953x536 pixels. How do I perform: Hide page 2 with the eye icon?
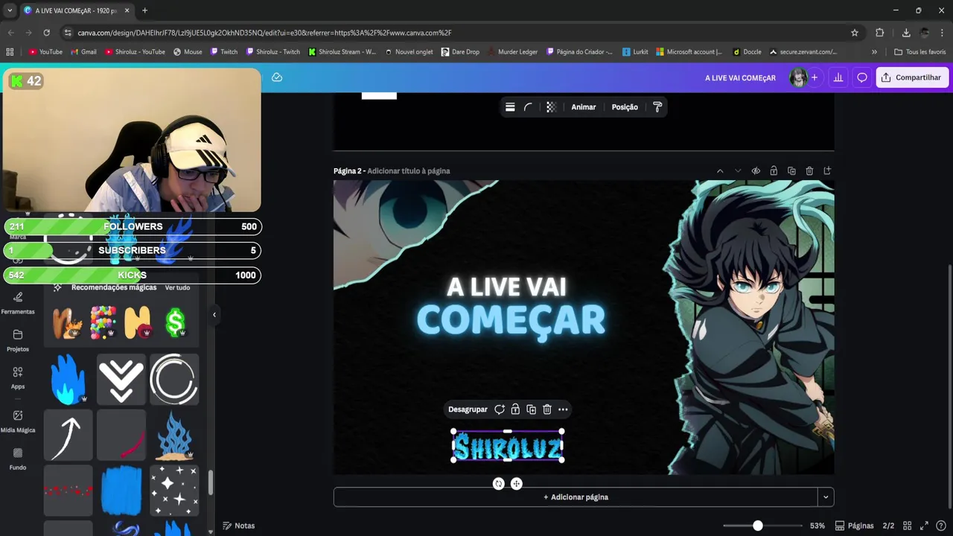(x=756, y=171)
